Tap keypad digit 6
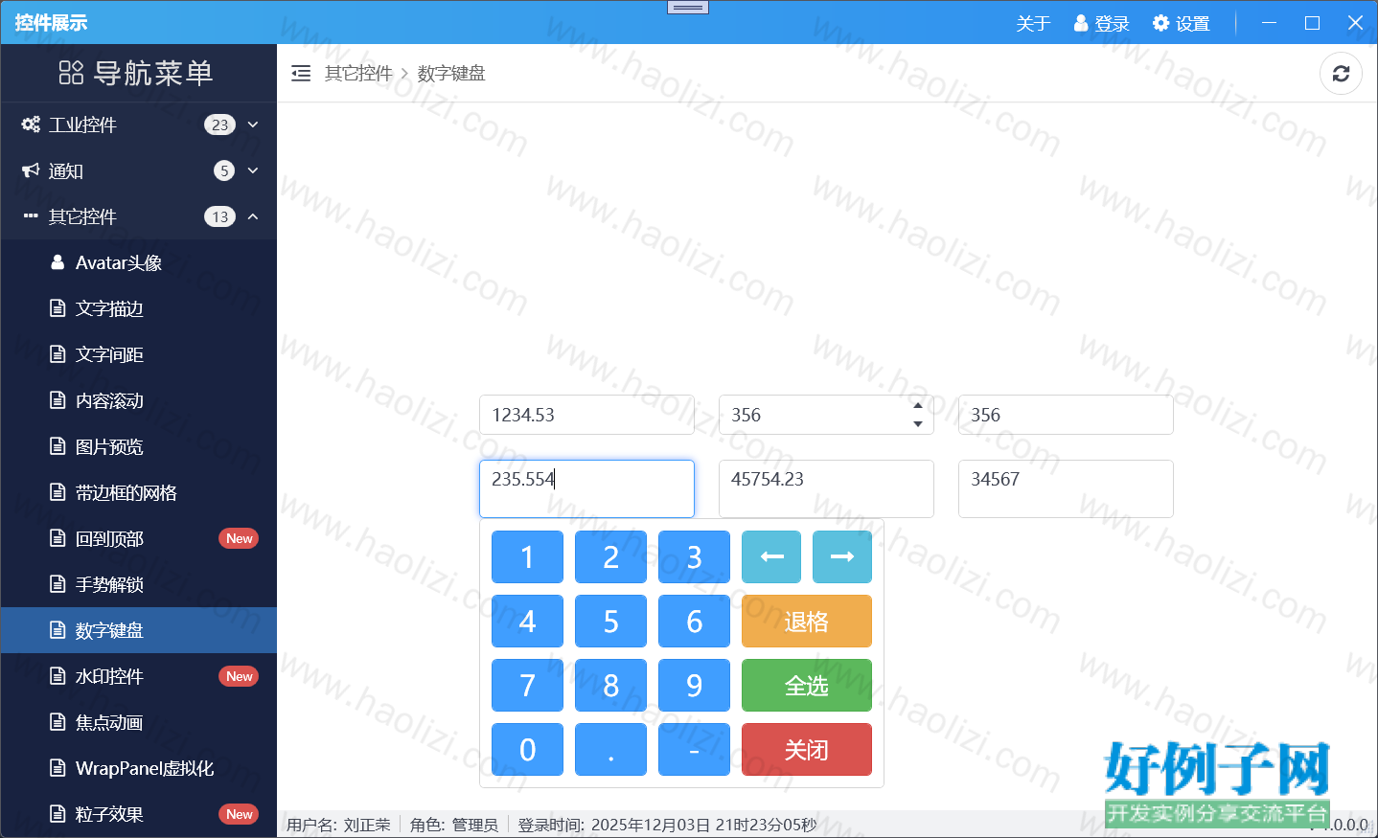The width and height of the screenshot is (1378, 838). click(694, 621)
